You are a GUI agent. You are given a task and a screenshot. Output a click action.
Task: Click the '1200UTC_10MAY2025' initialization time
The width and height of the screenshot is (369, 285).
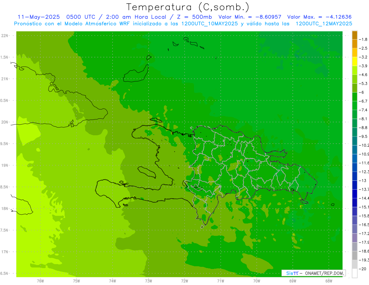pos(209,24)
